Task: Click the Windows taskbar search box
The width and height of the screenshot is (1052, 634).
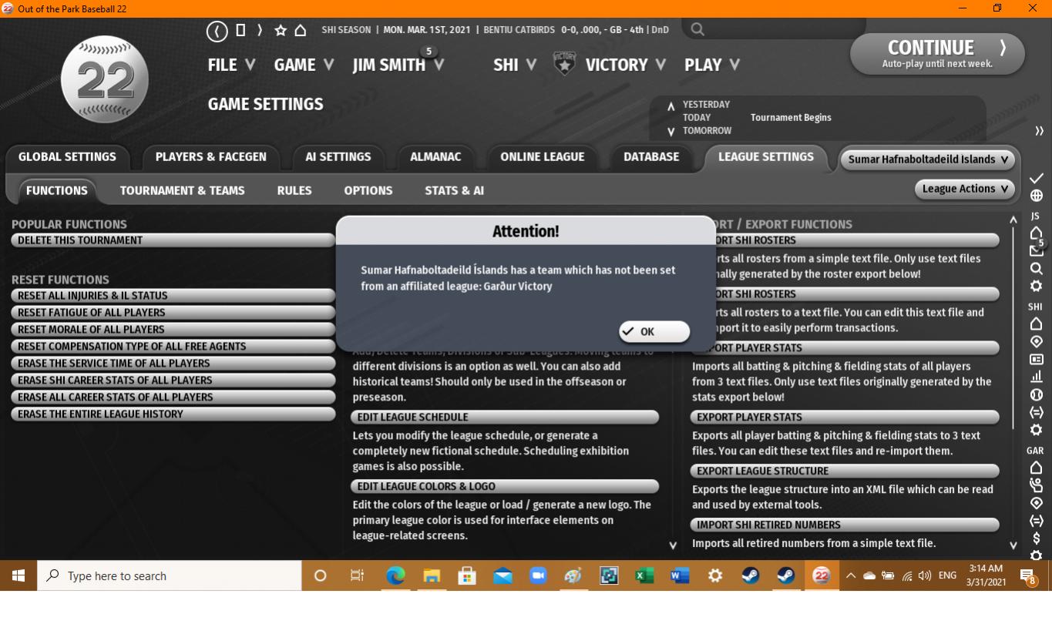Action: [170, 575]
